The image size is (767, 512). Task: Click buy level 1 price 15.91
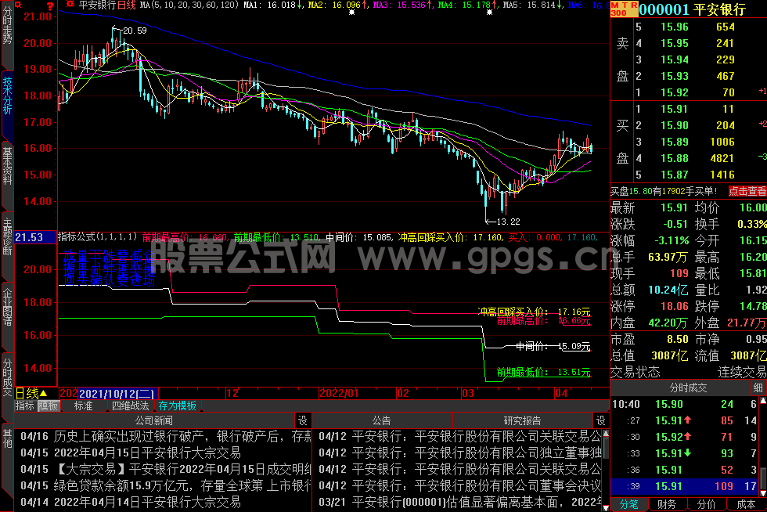pos(675,109)
